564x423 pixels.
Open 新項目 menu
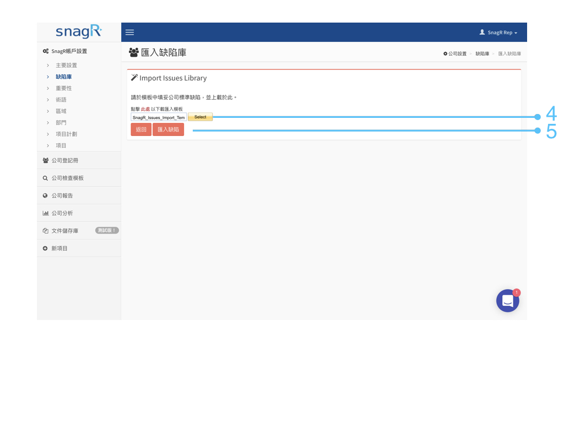[x=79, y=248]
